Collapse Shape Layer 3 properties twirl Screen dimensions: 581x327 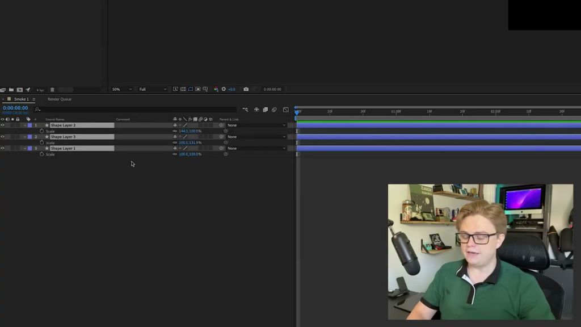[25, 137]
